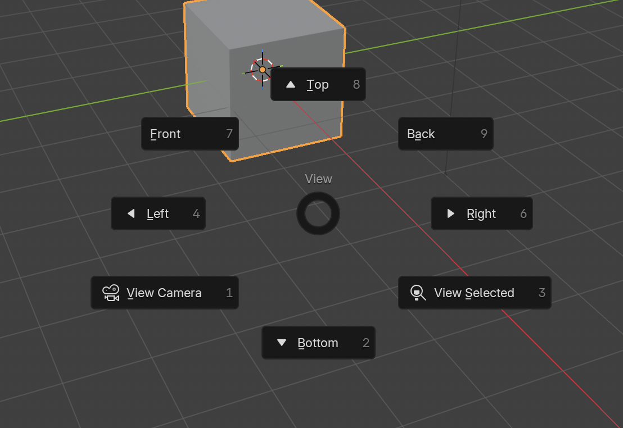Select Back view option
The height and width of the screenshot is (428, 623).
pyautogui.click(x=446, y=134)
